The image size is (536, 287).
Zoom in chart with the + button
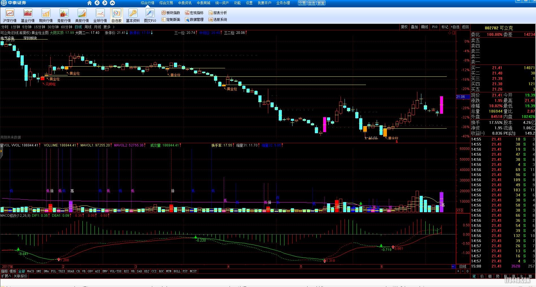458,271
